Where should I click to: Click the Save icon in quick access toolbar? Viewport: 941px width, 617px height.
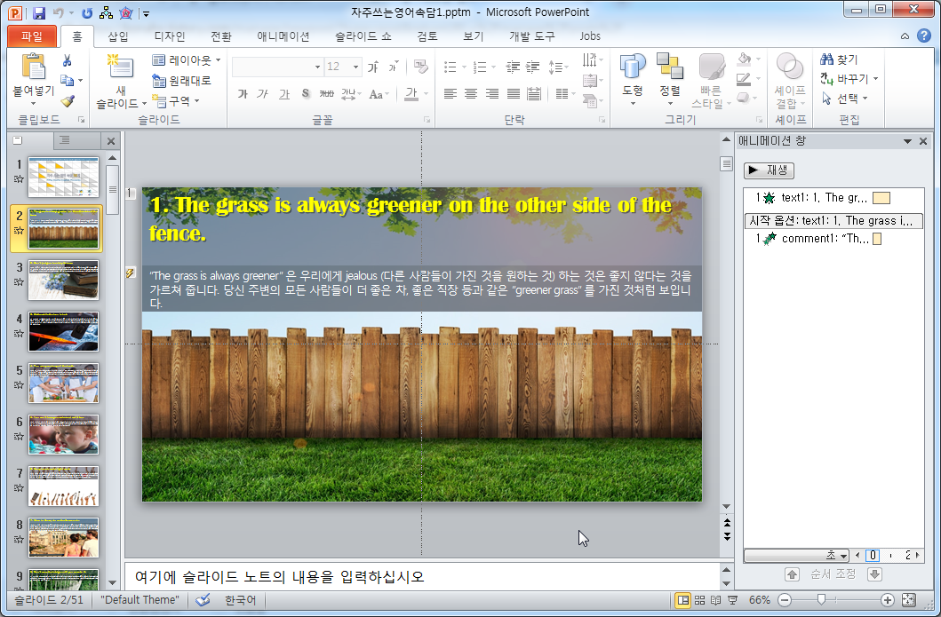[x=39, y=12]
